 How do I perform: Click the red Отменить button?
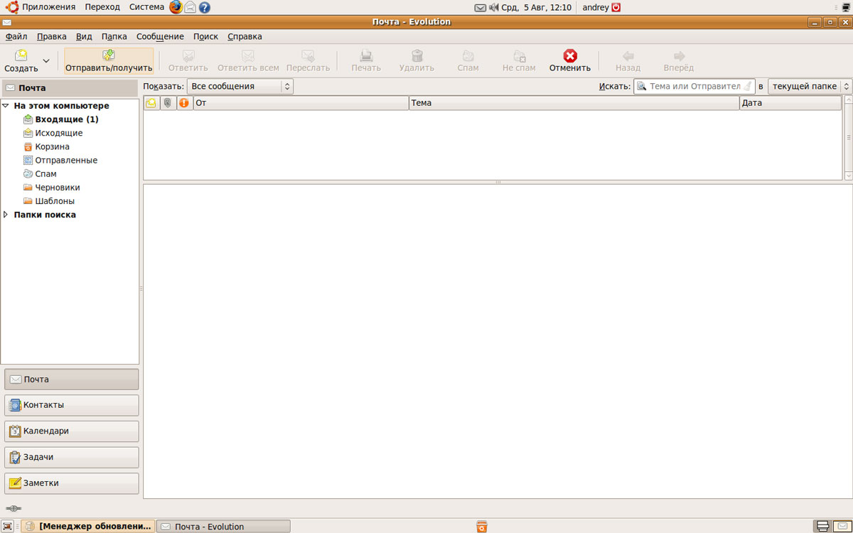click(x=570, y=61)
